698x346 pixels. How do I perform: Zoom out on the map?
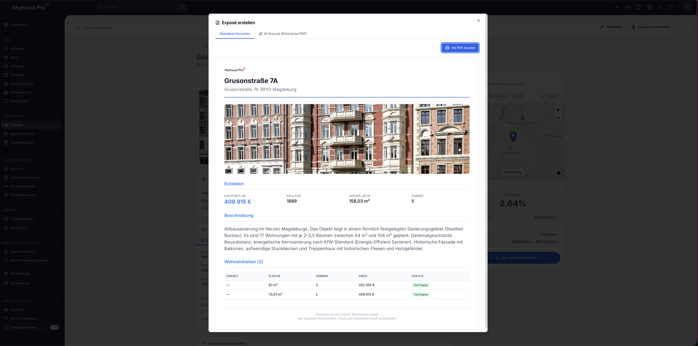coord(558,118)
